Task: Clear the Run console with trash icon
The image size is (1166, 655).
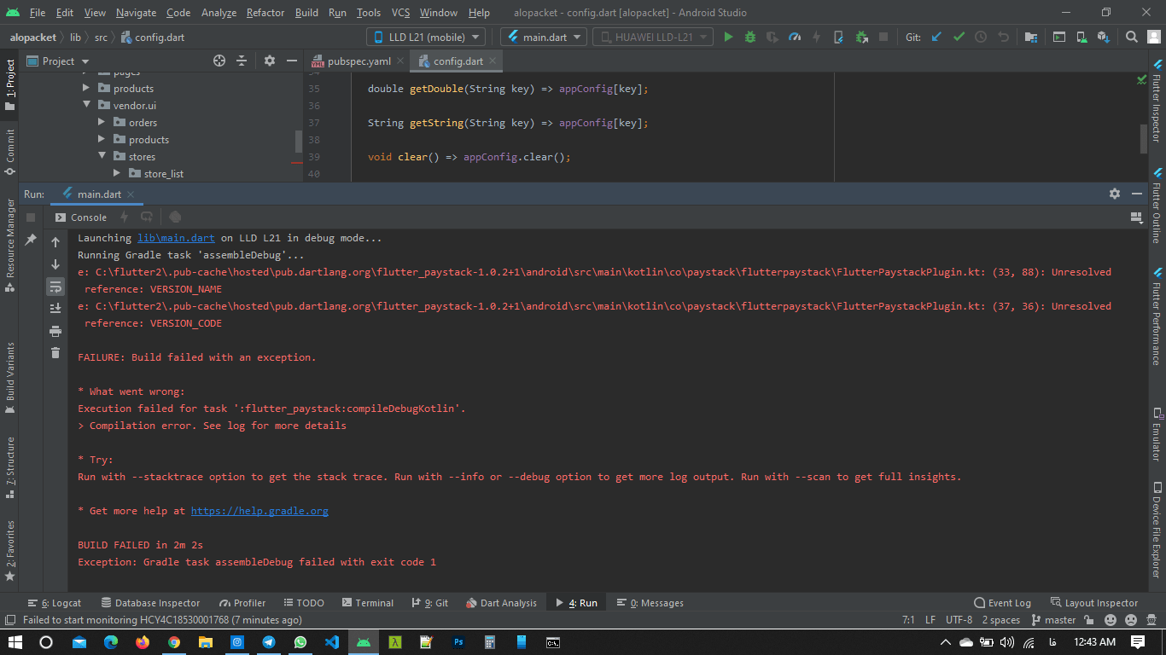Action: point(55,352)
